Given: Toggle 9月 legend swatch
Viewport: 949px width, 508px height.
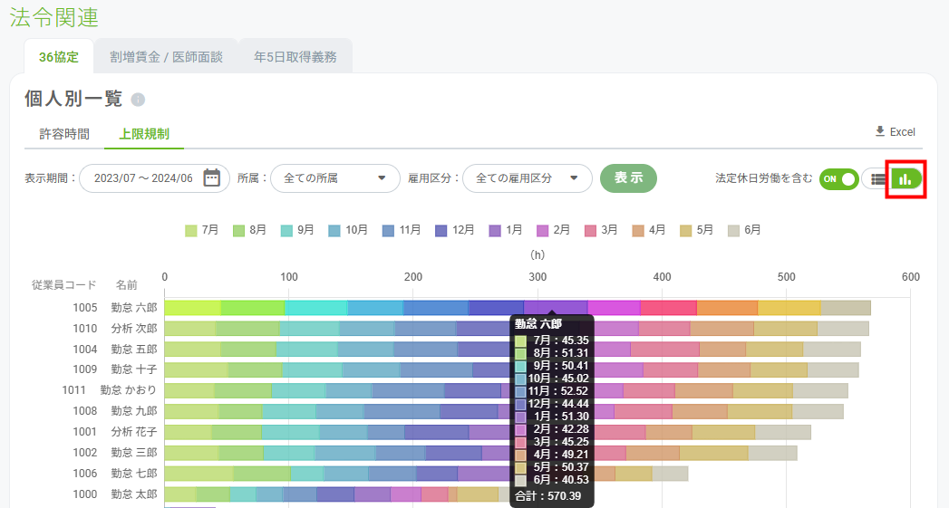Looking at the screenshot, I should click(x=286, y=230).
